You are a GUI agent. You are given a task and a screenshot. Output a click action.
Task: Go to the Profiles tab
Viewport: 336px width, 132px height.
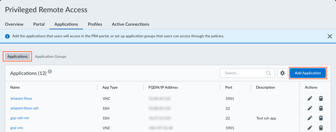point(95,24)
